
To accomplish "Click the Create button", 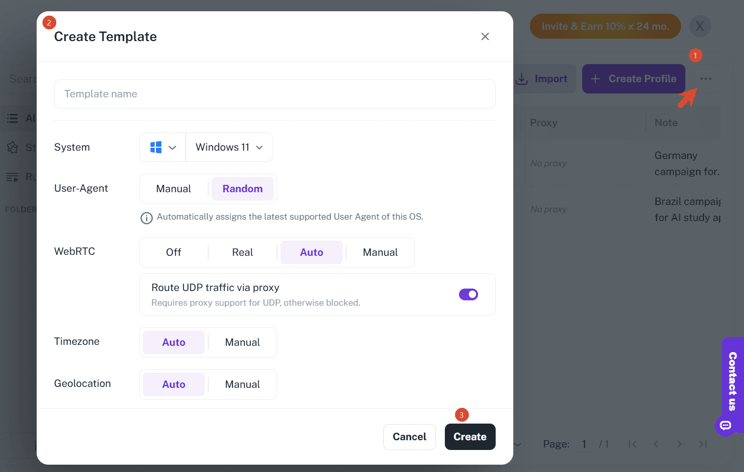I will pyautogui.click(x=470, y=437).
